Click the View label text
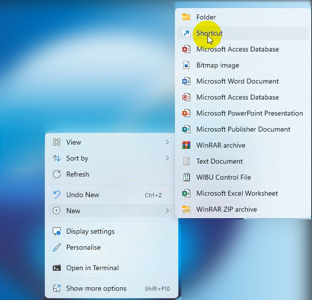 [x=74, y=142]
